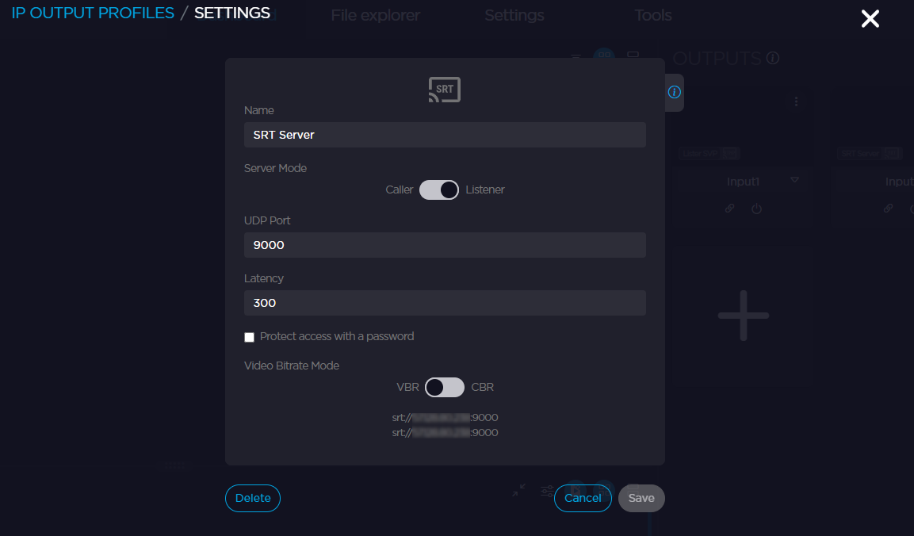Click the UDP Port field showing 9000

pos(445,245)
